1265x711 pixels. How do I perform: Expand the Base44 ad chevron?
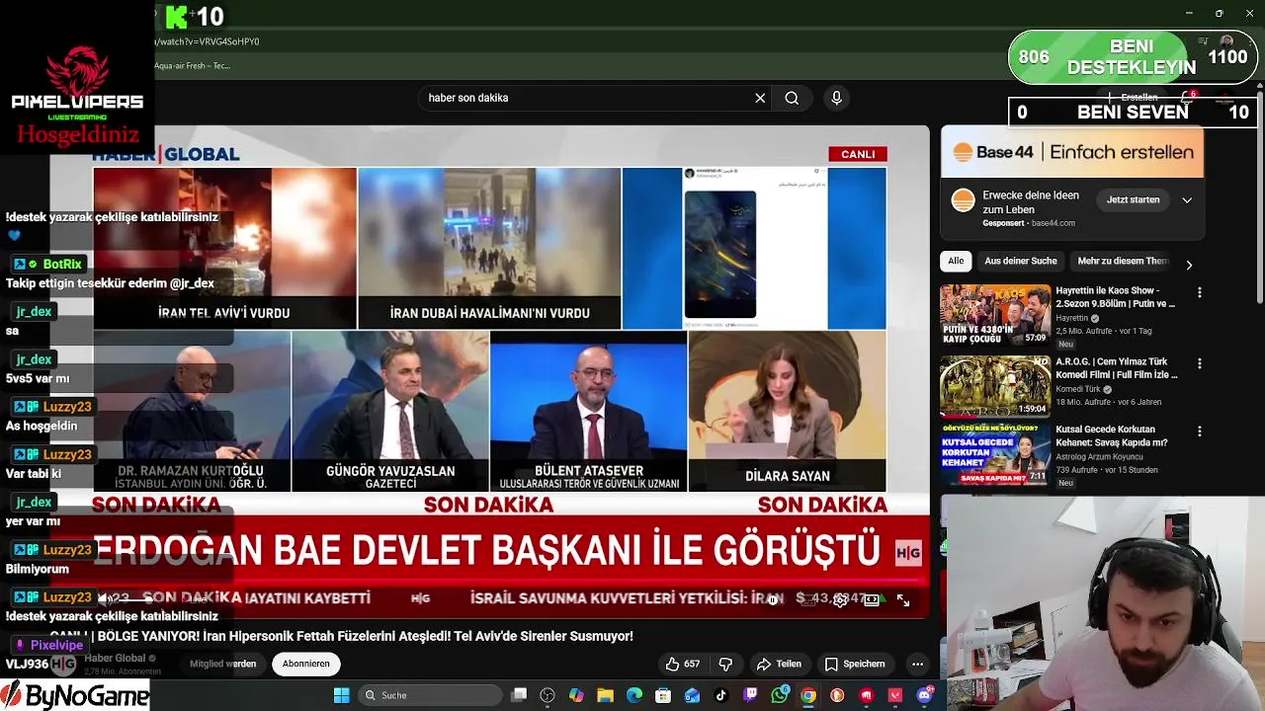tap(1187, 199)
